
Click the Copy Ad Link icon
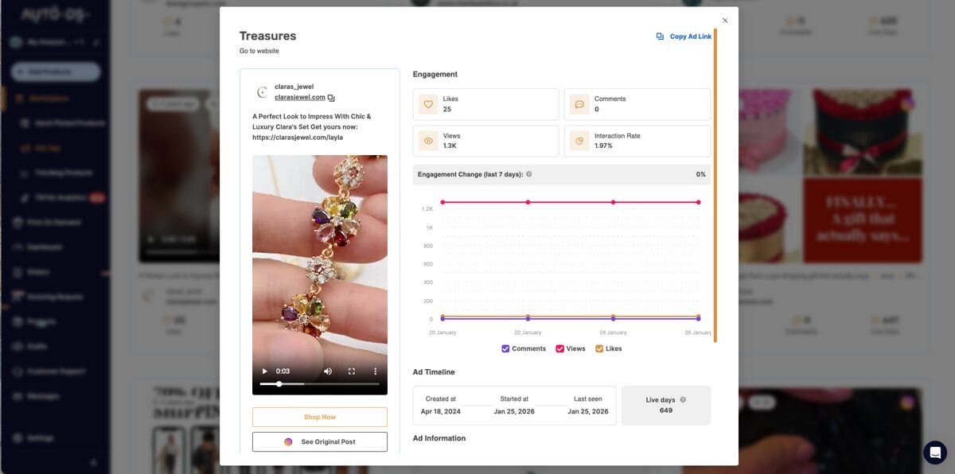click(x=659, y=36)
